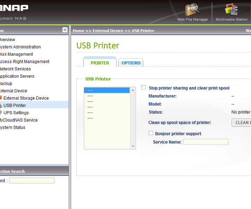Screen dimensions: 251x209
Task: Open the Network Services section
Action: (x=15, y=69)
